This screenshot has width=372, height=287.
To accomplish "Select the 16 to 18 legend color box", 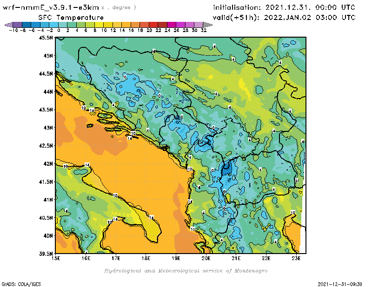I will (135, 25).
